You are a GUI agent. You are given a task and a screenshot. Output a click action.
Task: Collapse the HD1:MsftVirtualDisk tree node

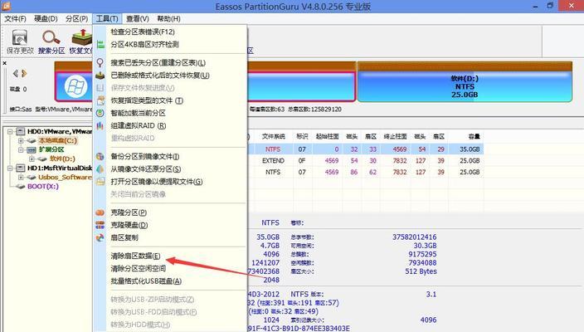(x=10, y=168)
